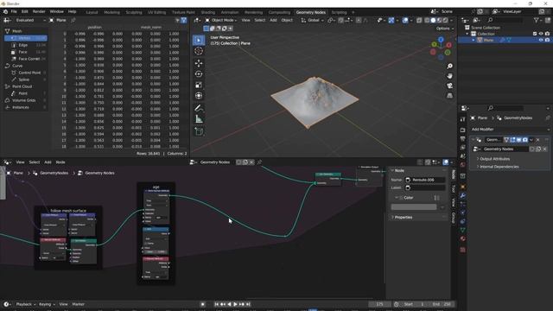553x311 pixels.
Task: Toggle camera view icon in viewport
Action: pos(449,86)
